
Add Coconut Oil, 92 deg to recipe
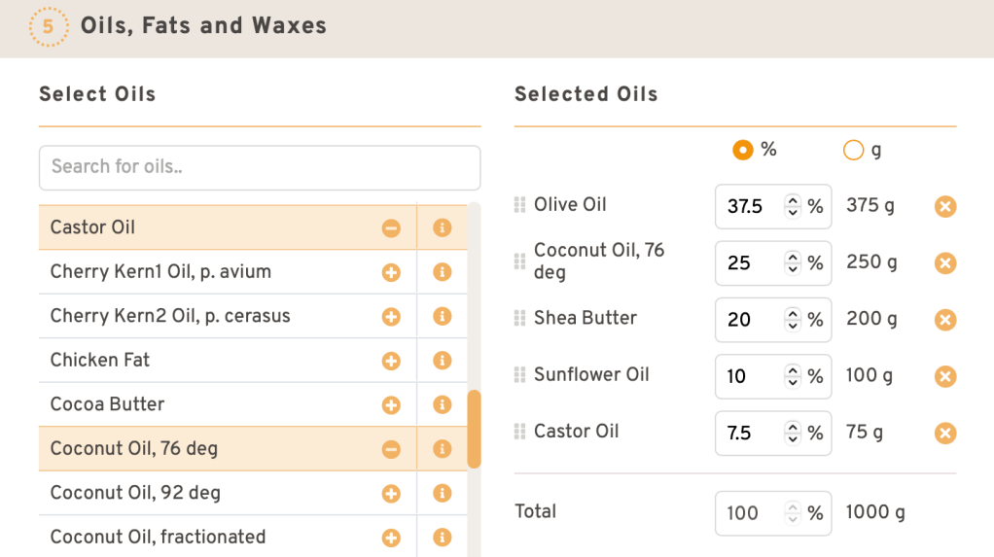tap(391, 494)
